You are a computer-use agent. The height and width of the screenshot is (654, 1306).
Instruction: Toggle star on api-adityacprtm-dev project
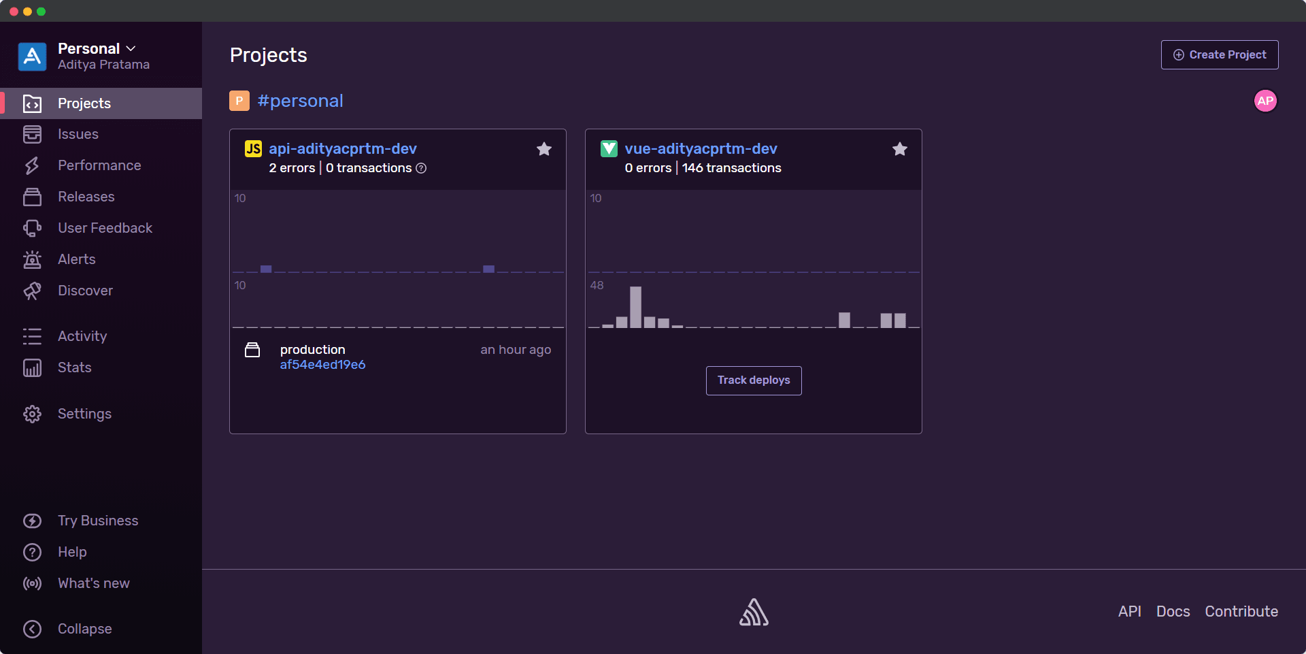(544, 149)
